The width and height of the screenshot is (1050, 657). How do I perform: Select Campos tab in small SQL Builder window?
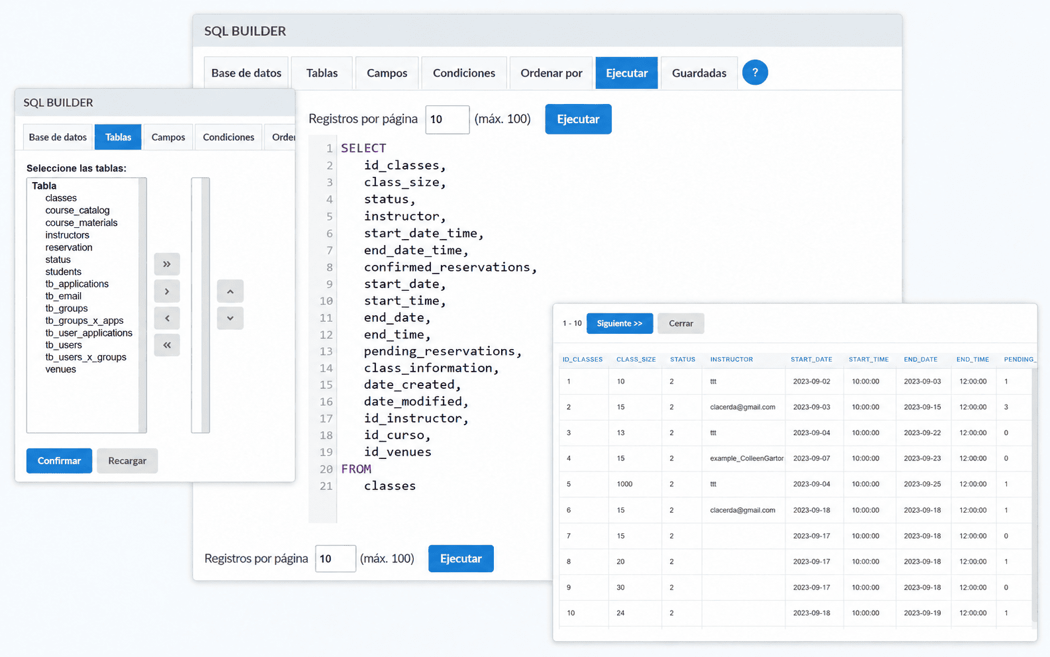pyautogui.click(x=168, y=137)
